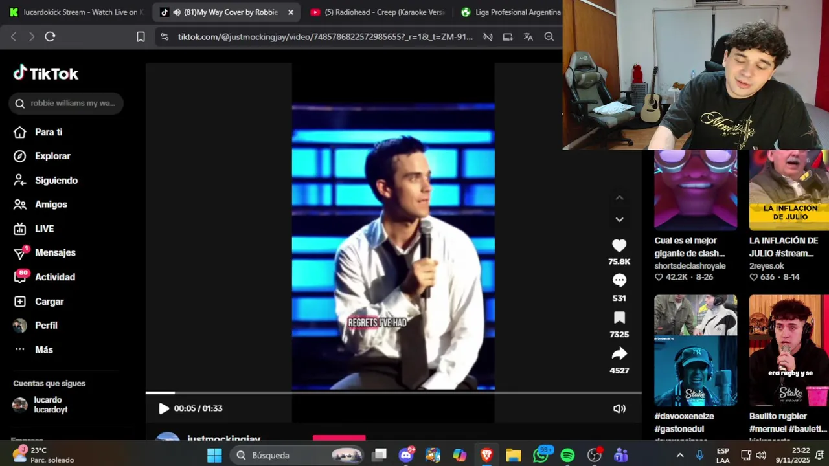Click Cargar to upload a video
The height and width of the screenshot is (466, 829).
click(39, 302)
